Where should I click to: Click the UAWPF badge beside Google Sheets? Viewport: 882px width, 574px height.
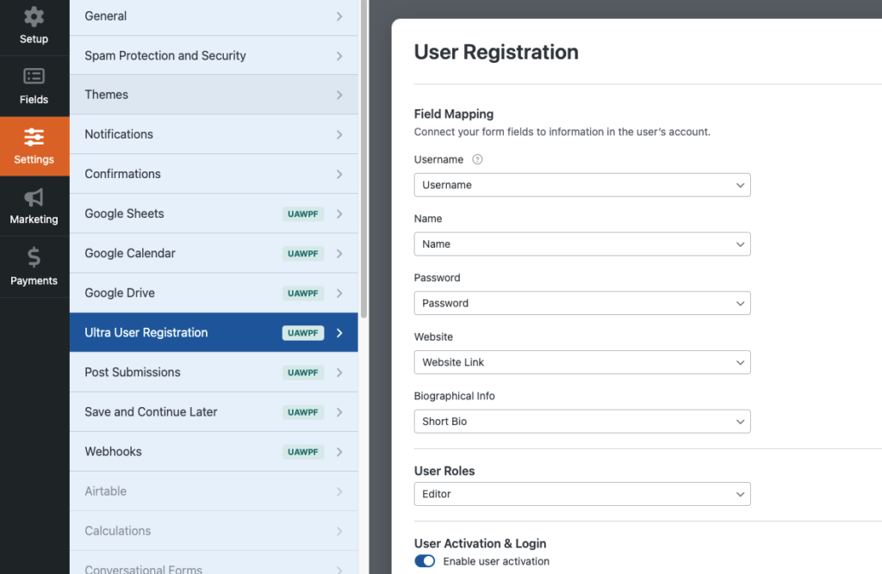click(x=303, y=214)
